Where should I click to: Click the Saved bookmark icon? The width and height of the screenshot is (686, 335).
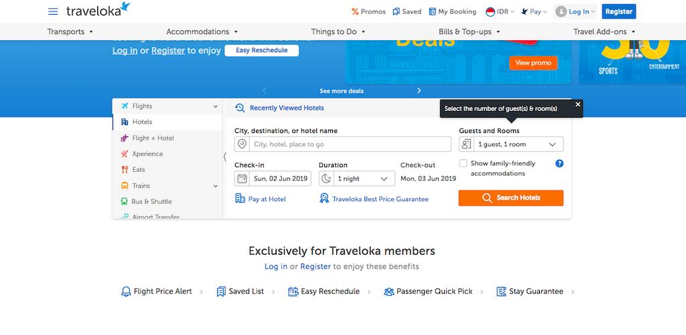[x=396, y=12]
